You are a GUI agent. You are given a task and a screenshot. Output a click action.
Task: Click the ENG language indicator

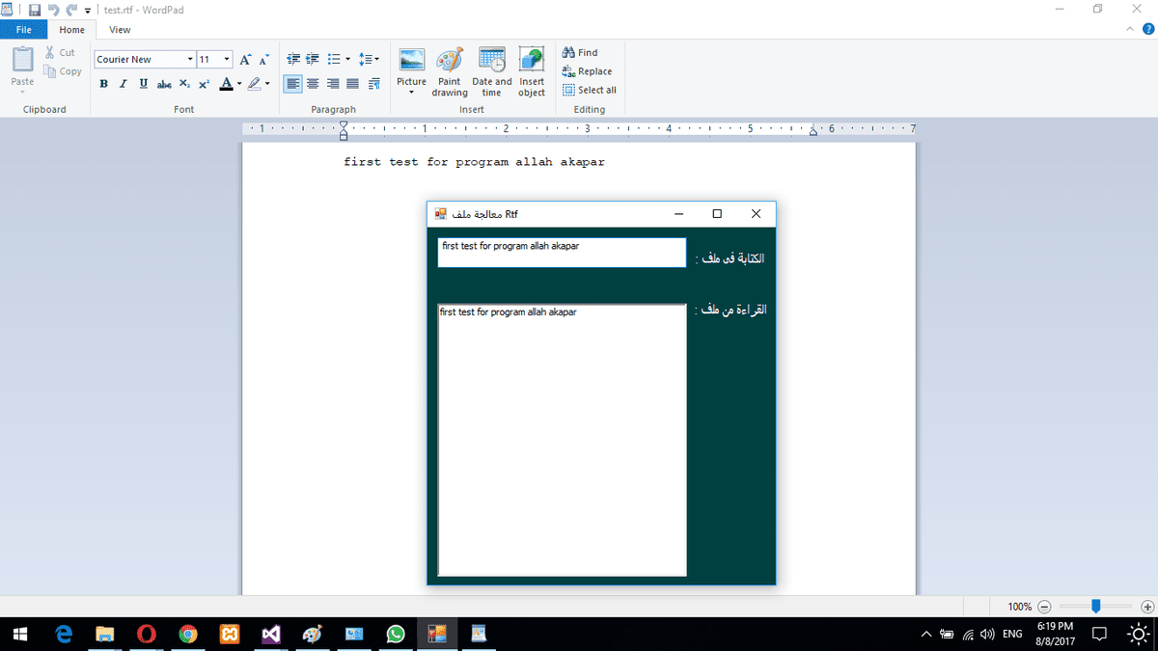click(1012, 635)
